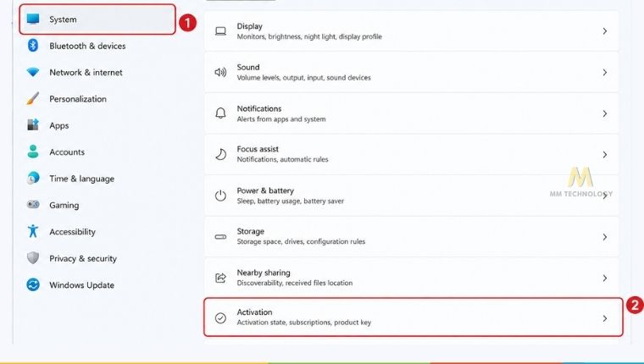The width and height of the screenshot is (644, 364).
Task: Click the Sound speaker icon
Action: coord(220,72)
